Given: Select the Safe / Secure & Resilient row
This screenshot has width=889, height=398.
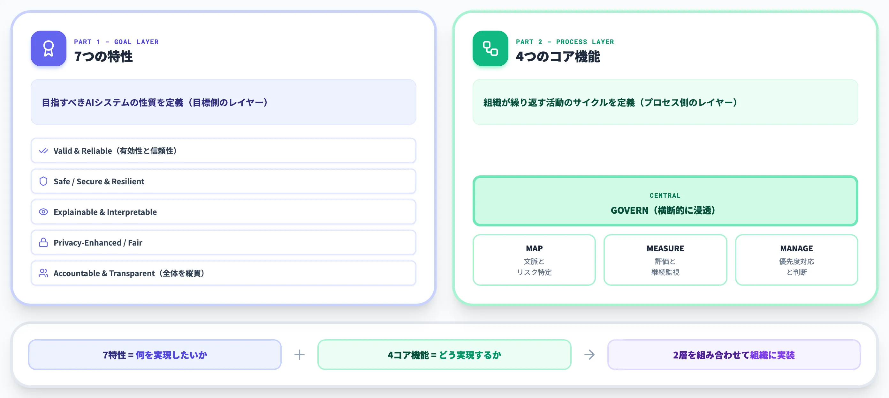Looking at the screenshot, I should coord(223,181).
